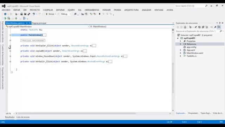The image size is (225, 127).
Task: Click the Solution Explorer search field
Action: tap(198, 31)
